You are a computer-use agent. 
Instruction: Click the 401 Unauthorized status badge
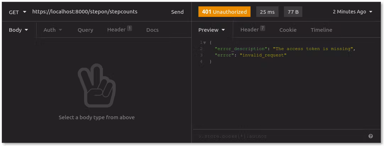click(x=224, y=12)
